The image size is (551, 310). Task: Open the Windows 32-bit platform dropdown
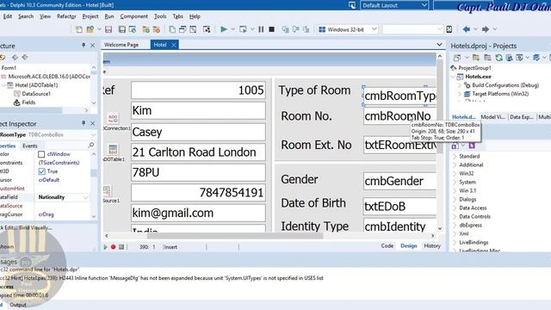[x=375, y=29]
